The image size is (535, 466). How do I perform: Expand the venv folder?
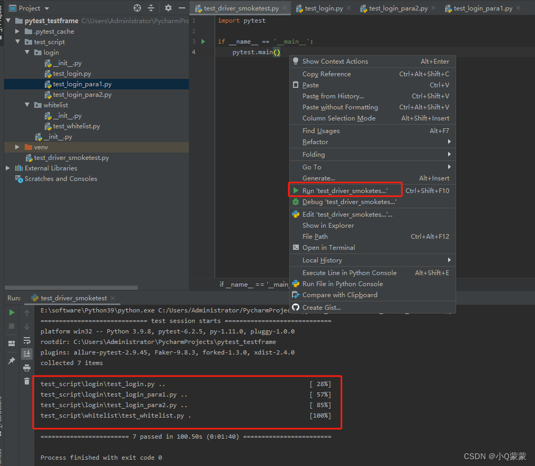(x=17, y=147)
